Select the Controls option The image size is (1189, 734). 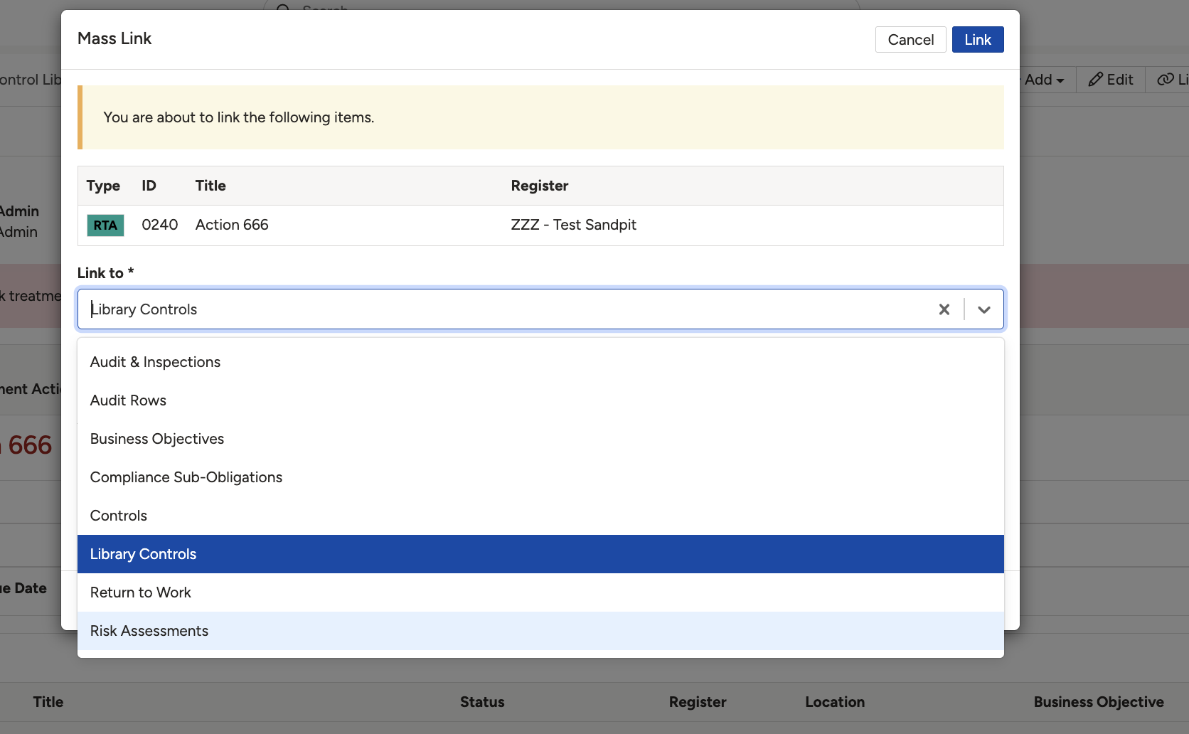540,516
